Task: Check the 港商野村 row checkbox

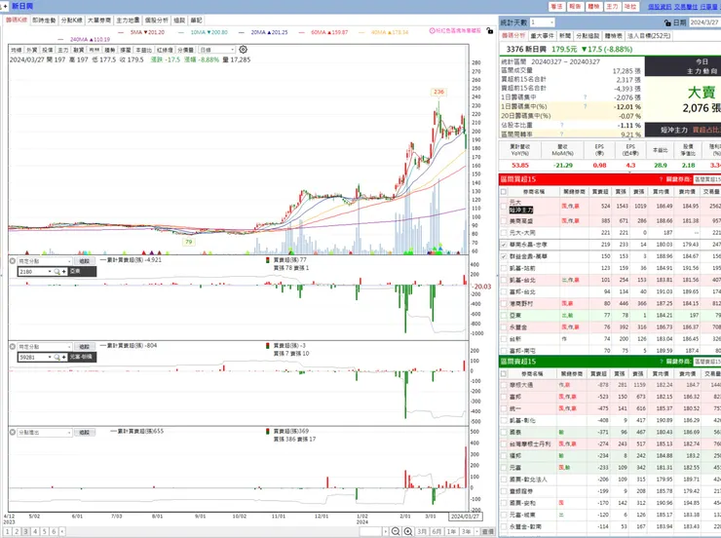Action: pos(504,303)
